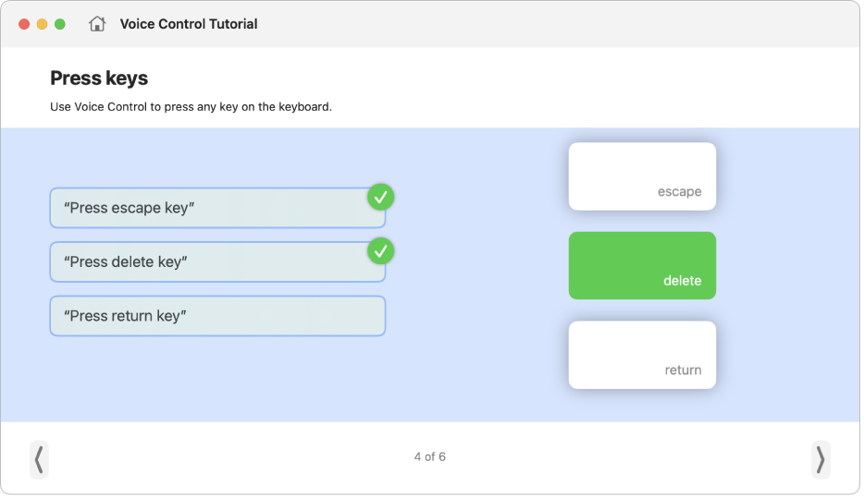This screenshot has width=864, height=497.
Task: Advance to the next tutorial page
Action: [x=821, y=459]
